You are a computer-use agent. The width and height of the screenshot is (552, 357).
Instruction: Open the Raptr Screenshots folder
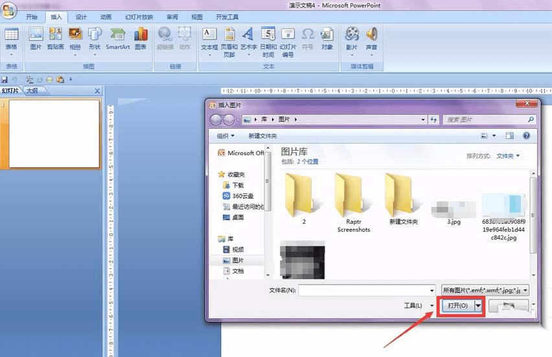coord(354,202)
